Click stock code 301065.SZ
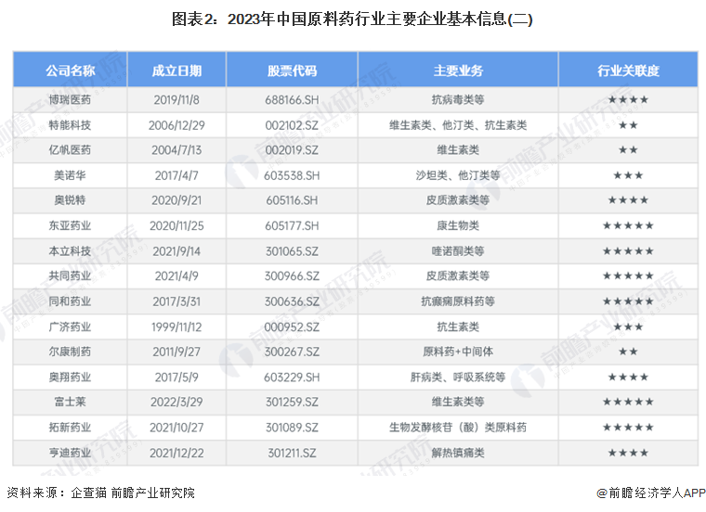The image size is (706, 512). [x=292, y=250]
